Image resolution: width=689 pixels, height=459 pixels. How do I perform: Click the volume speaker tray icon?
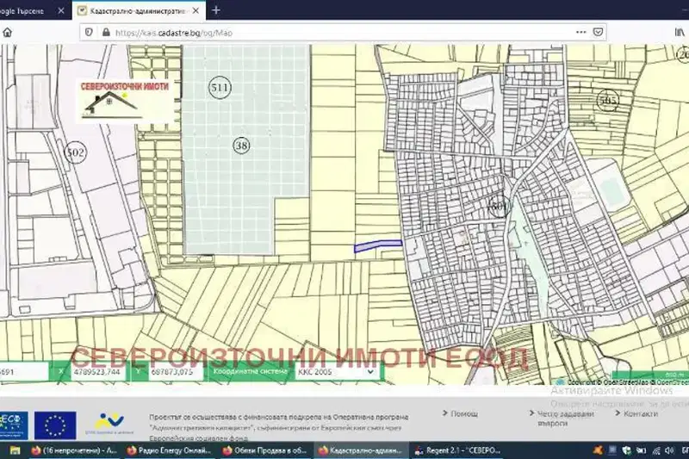pyautogui.click(x=669, y=450)
